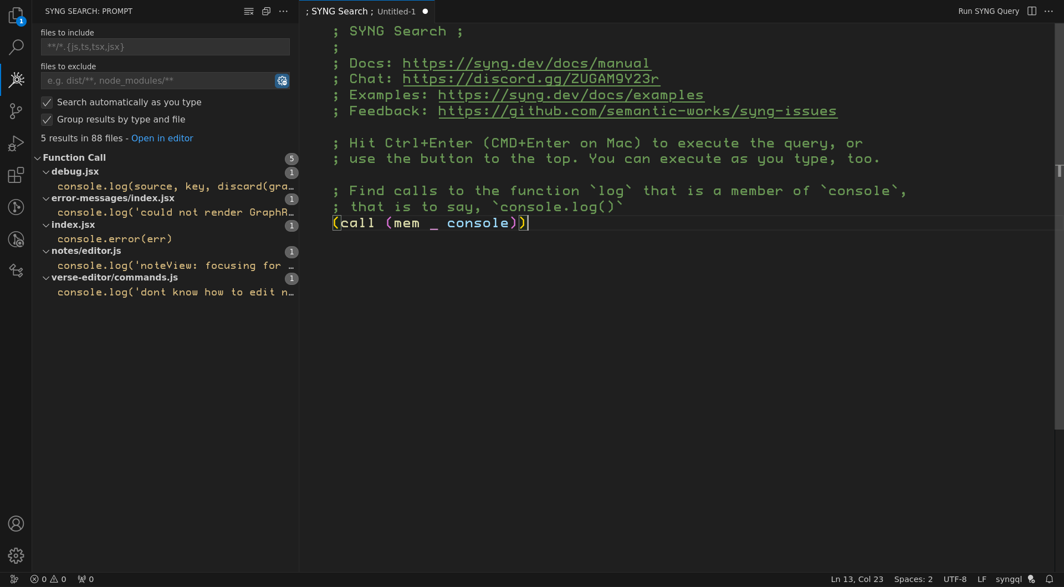
Task: Open the Run and Debug view
Action: [16, 143]
